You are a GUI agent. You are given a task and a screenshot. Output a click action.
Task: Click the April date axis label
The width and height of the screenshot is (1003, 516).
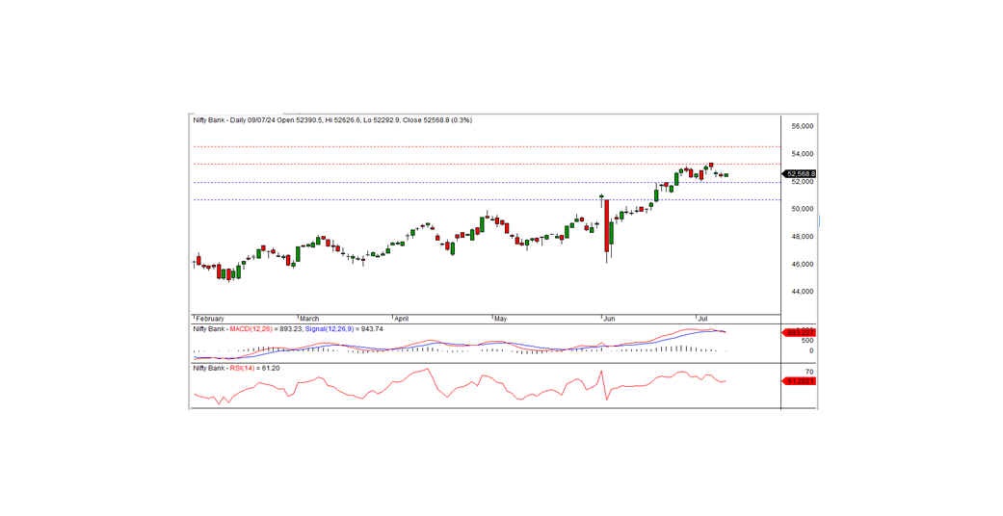coord(401,319)
